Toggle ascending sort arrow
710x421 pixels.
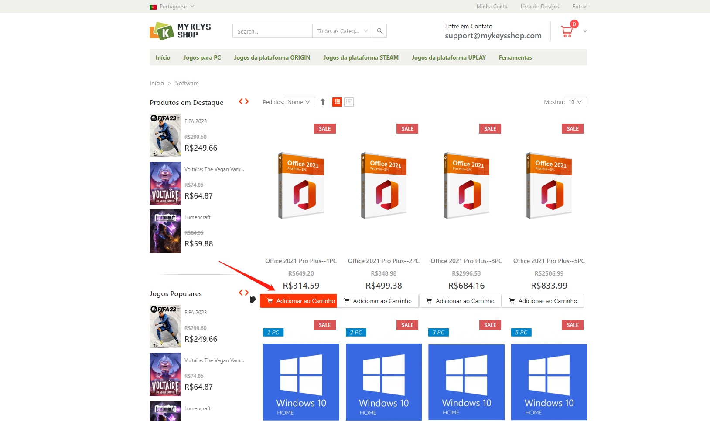[323, 102]
